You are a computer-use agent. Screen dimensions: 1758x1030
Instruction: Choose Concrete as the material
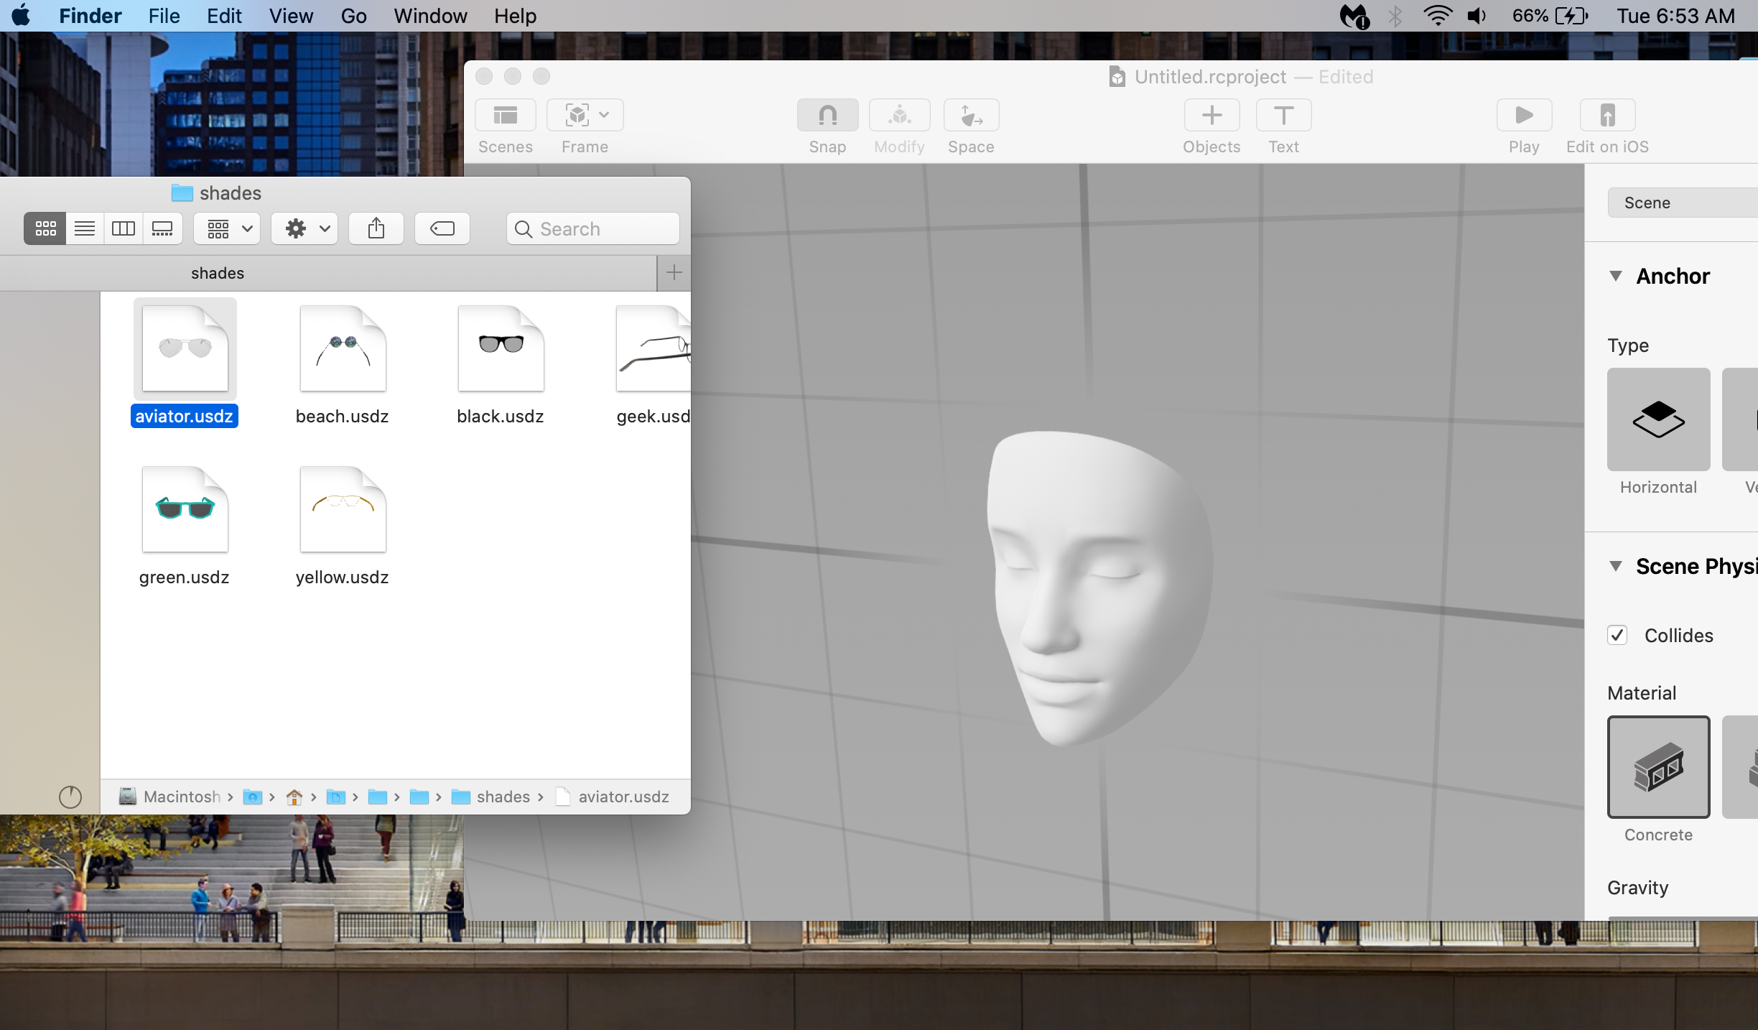point(1657,767)
